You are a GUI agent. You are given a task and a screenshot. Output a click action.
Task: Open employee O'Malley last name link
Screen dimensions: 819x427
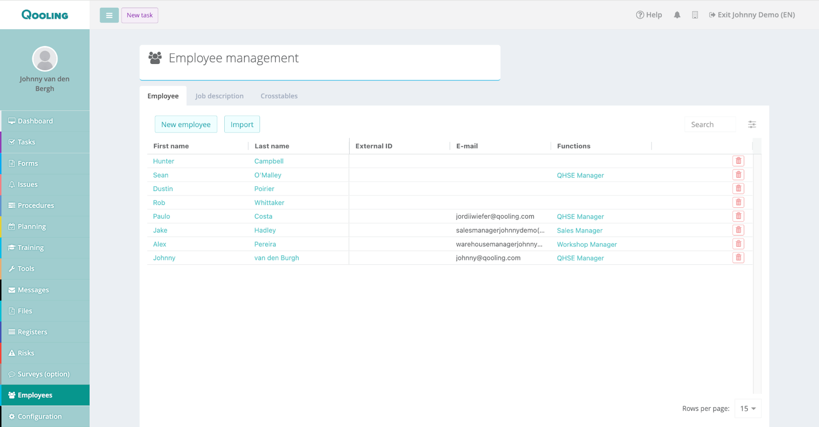268,175
